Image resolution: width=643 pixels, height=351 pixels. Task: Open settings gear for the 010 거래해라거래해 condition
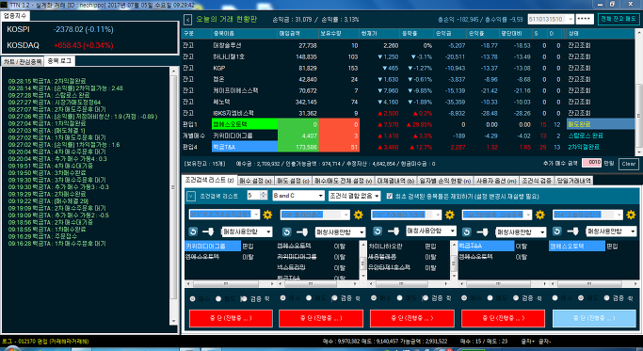pyautogui.click(x=449, y=215)
